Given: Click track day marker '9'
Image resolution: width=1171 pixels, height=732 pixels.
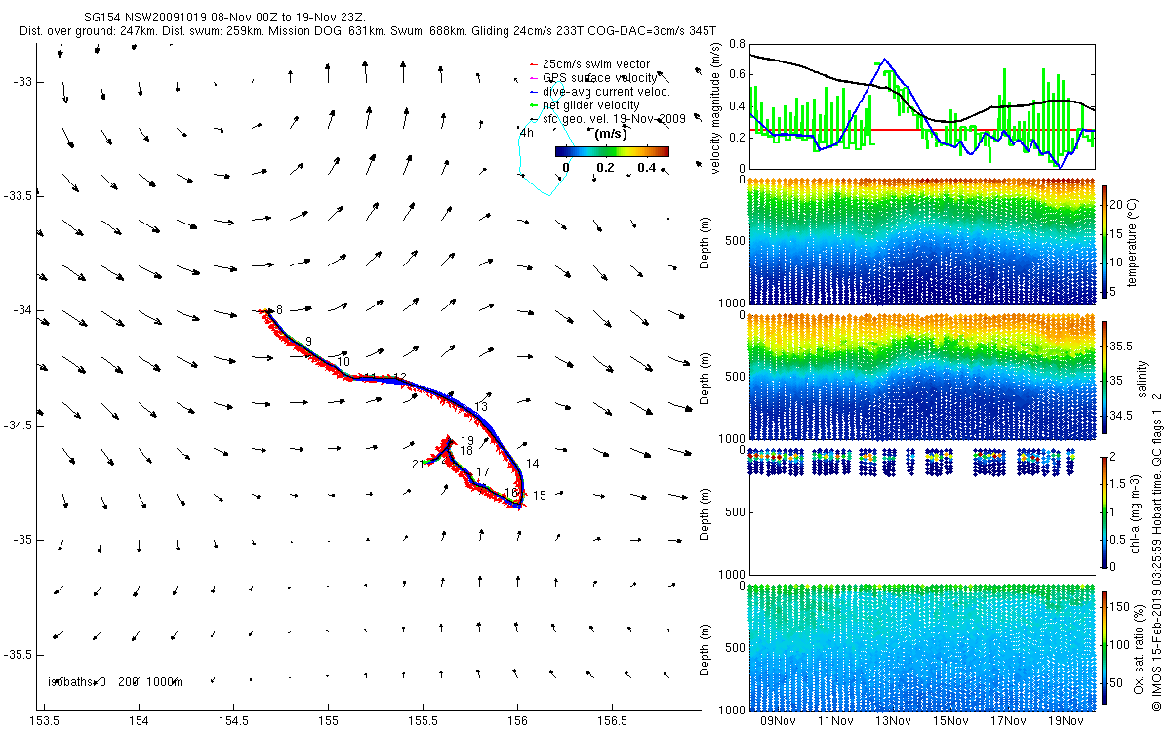Looking at the screenshot, I should 308,341.
